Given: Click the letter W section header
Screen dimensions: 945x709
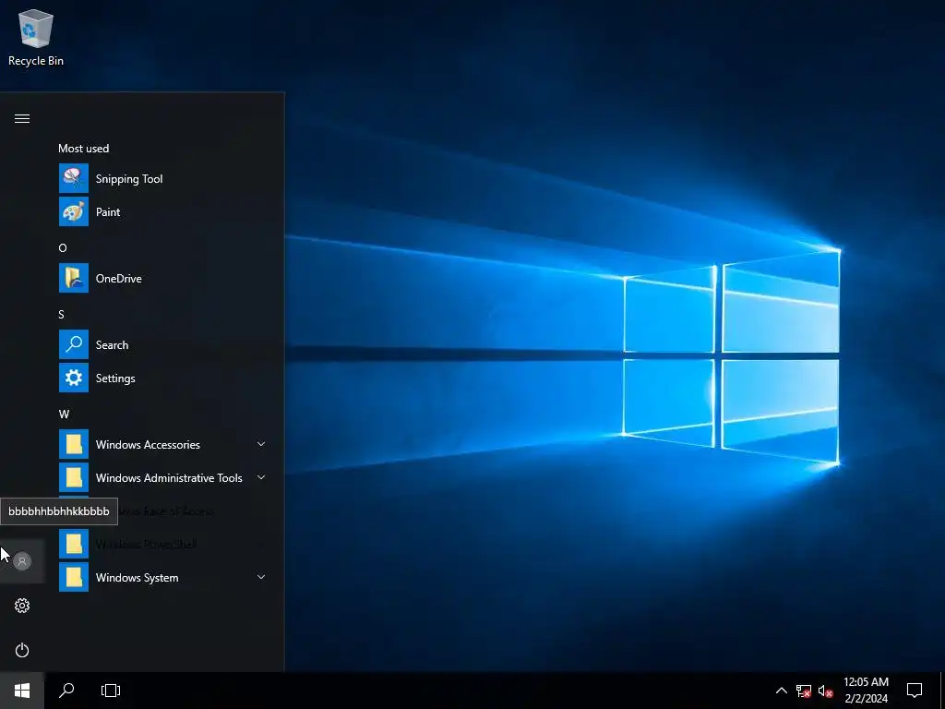Looking at the screenshot, I should point(64,415).
